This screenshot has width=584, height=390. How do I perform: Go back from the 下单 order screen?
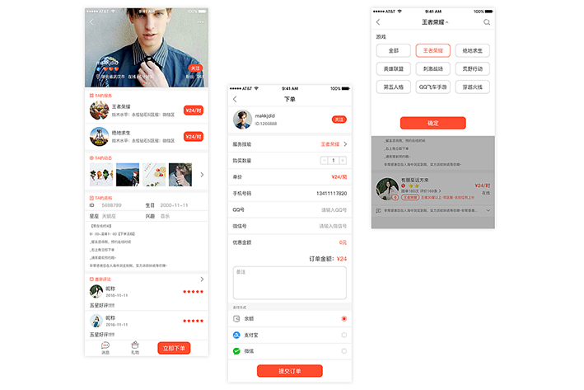235,99
